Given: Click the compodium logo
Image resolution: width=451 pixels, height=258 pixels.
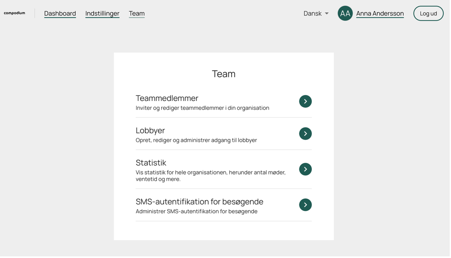Looking at the screenshot, I should tap(14, 13).
